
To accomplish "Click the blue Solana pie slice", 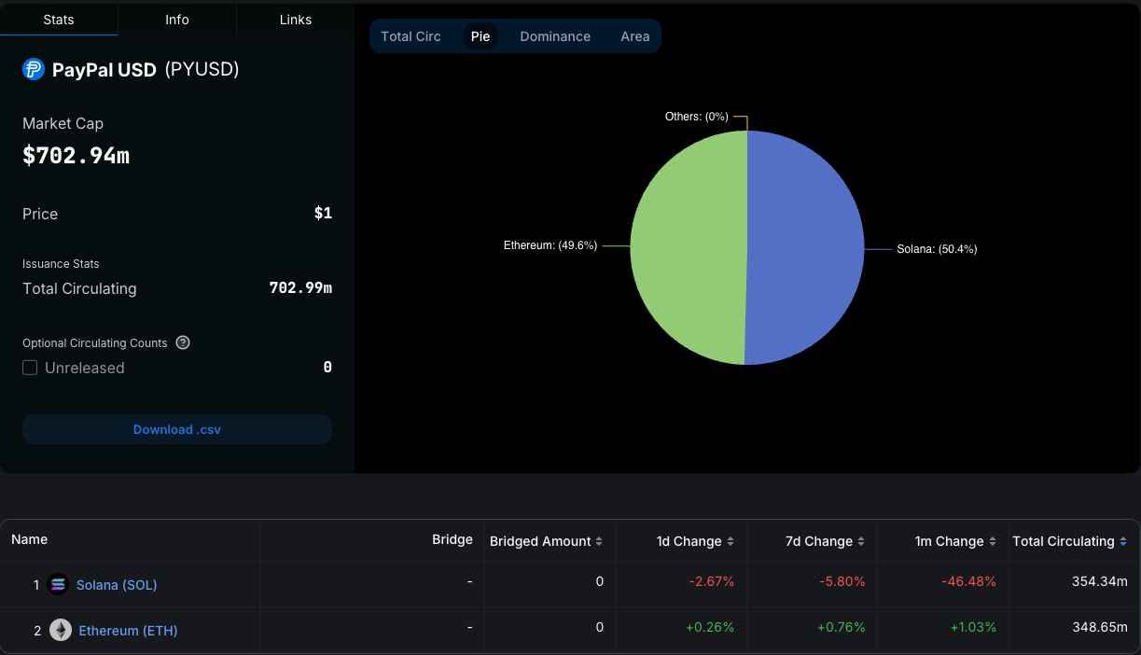I will (x=807, y=247).
